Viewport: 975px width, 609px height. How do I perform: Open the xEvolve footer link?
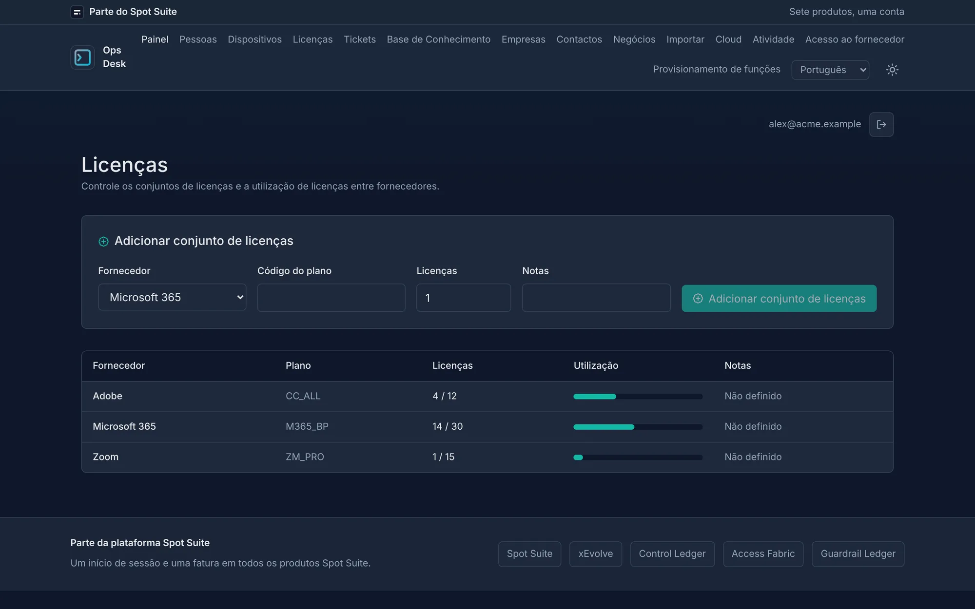pos(596,554)
